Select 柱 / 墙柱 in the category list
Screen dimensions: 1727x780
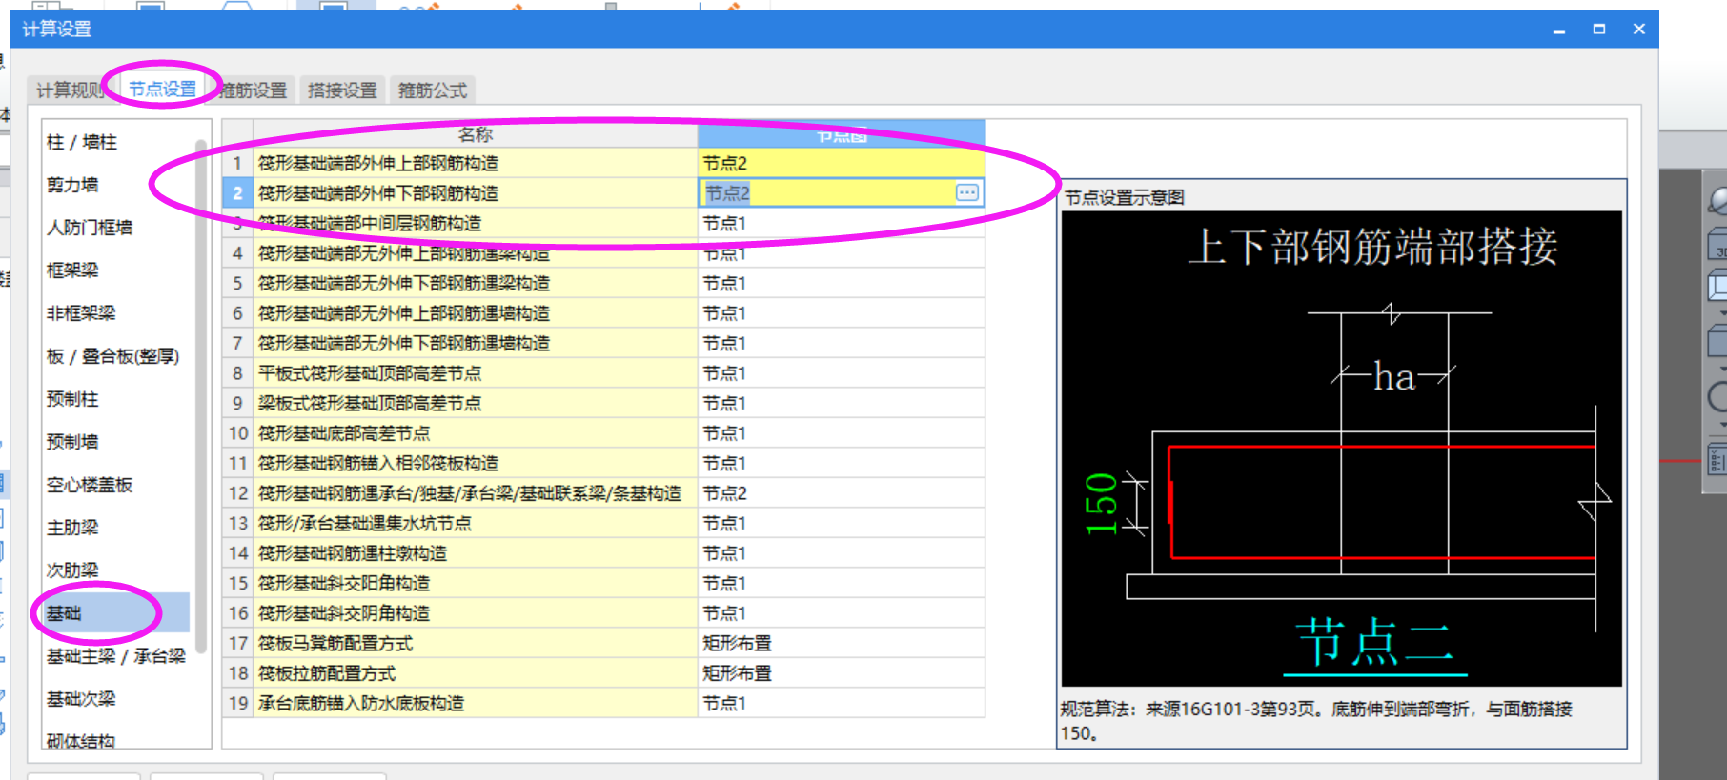[x=82, y=142]
